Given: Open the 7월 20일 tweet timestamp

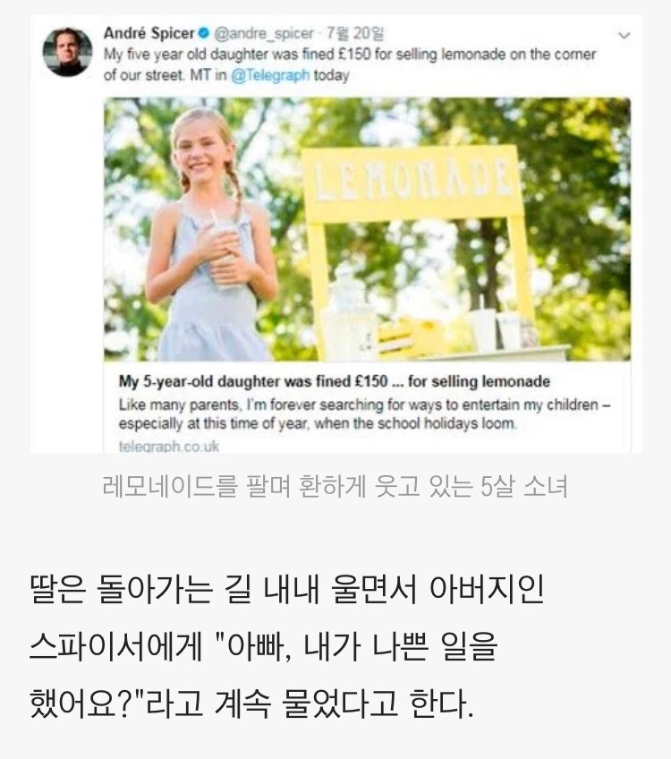Looking at the screenshot, I should pyautogui.click(x=354, y=33).
